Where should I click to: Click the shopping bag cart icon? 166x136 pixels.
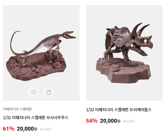tap(49, 92)
